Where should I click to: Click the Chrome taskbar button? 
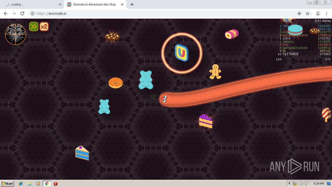tap(47, 184)
